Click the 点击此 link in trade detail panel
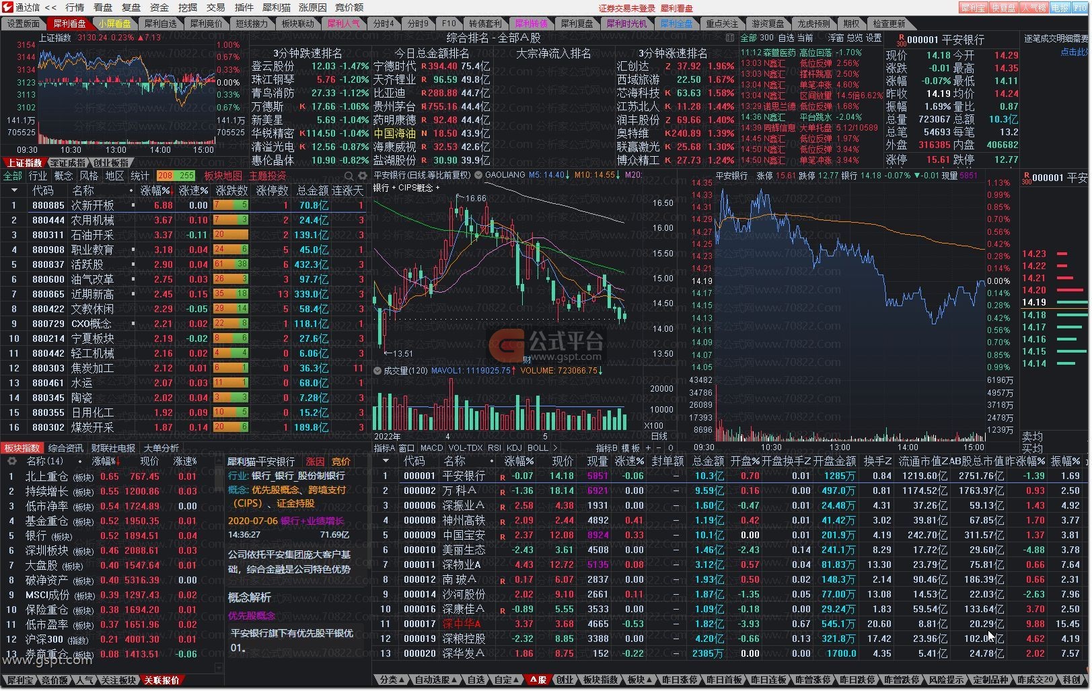 point(1074,52)
